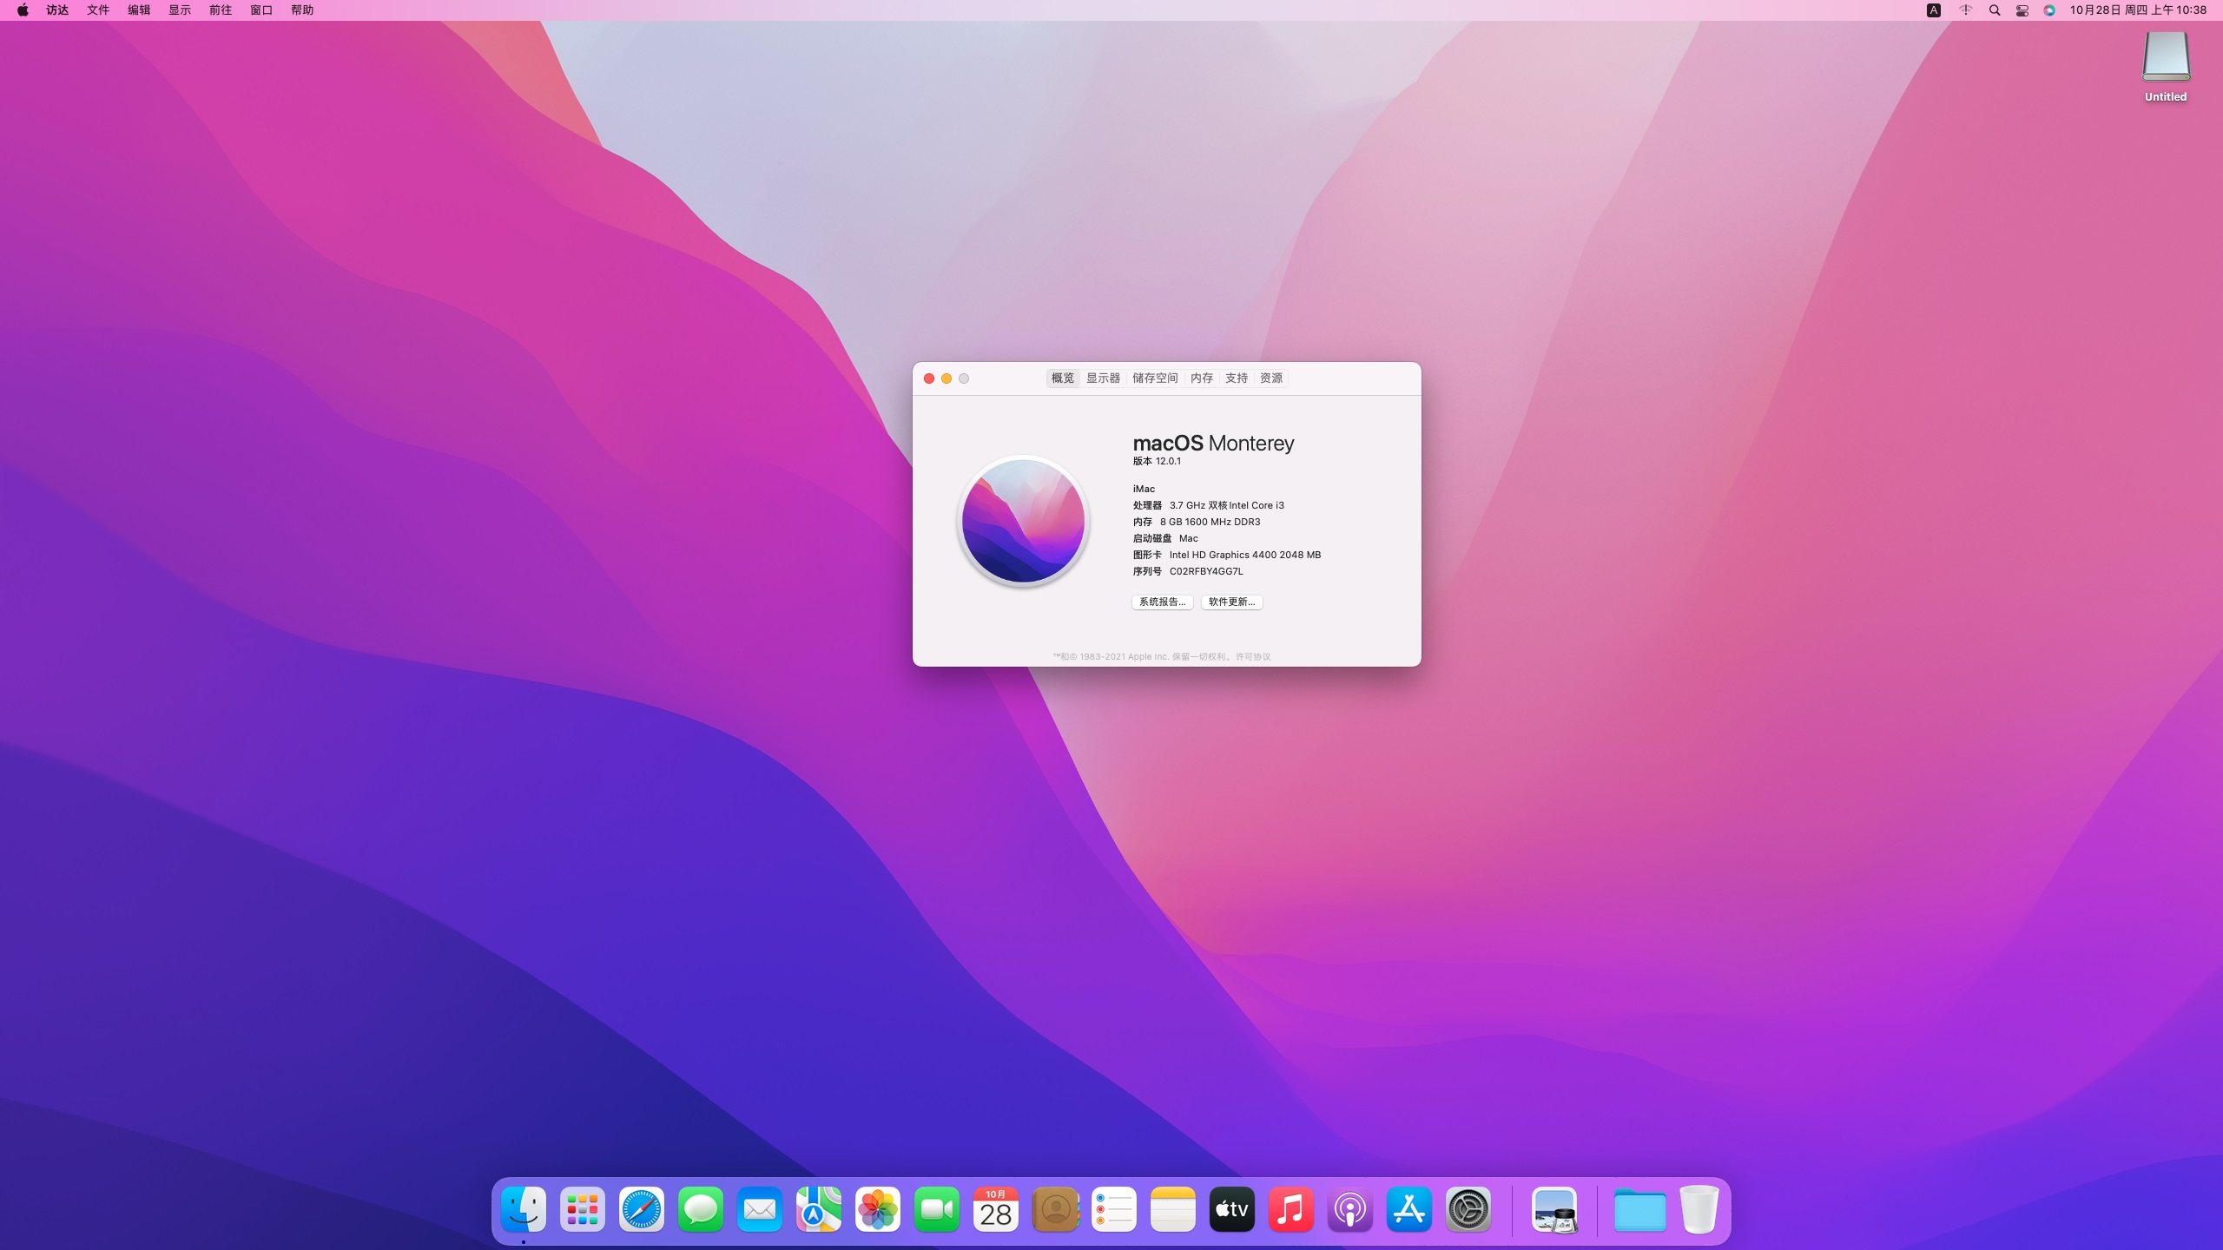Open Spotlight search in menu bar
Viewport: 2223px width, 1250px height.
(x=1995, y=10)
